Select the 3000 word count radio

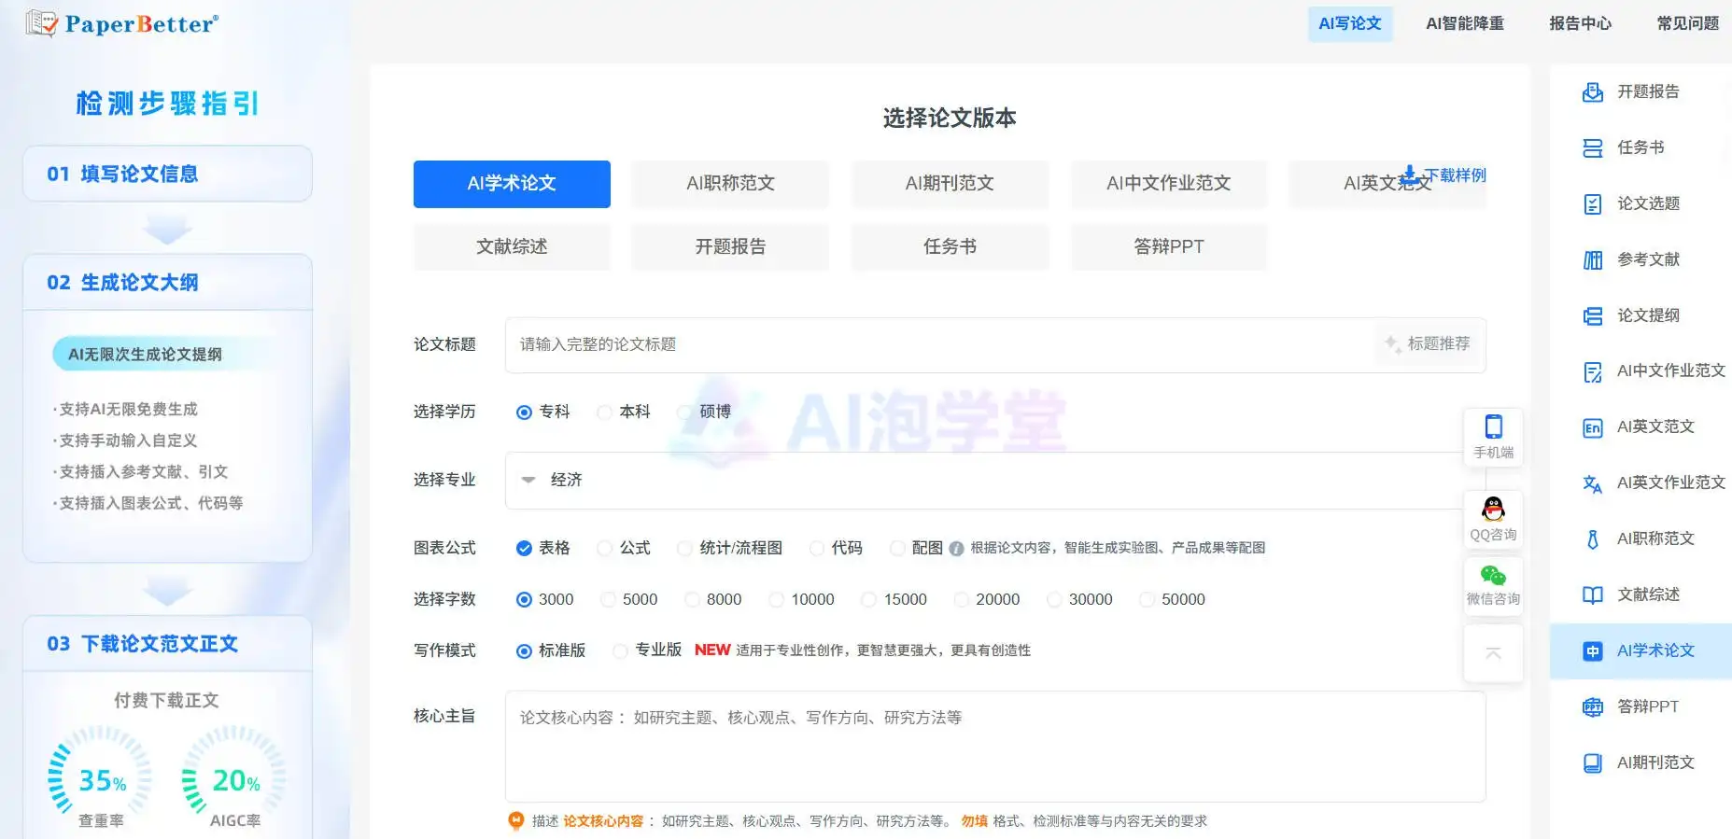524,600
